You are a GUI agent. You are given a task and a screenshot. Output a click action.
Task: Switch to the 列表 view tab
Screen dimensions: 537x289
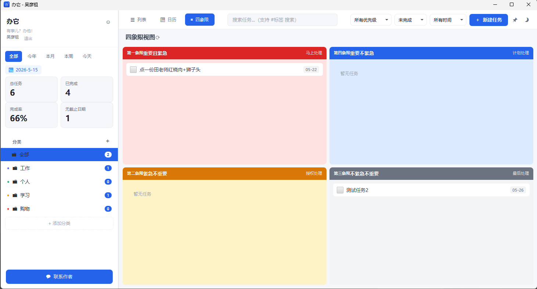tap(138, 20)
